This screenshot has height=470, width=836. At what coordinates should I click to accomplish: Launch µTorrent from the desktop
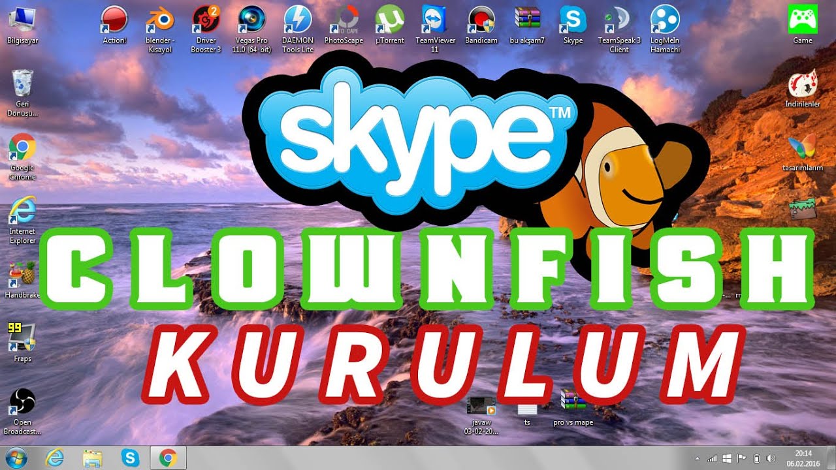(x=390, y=25)
